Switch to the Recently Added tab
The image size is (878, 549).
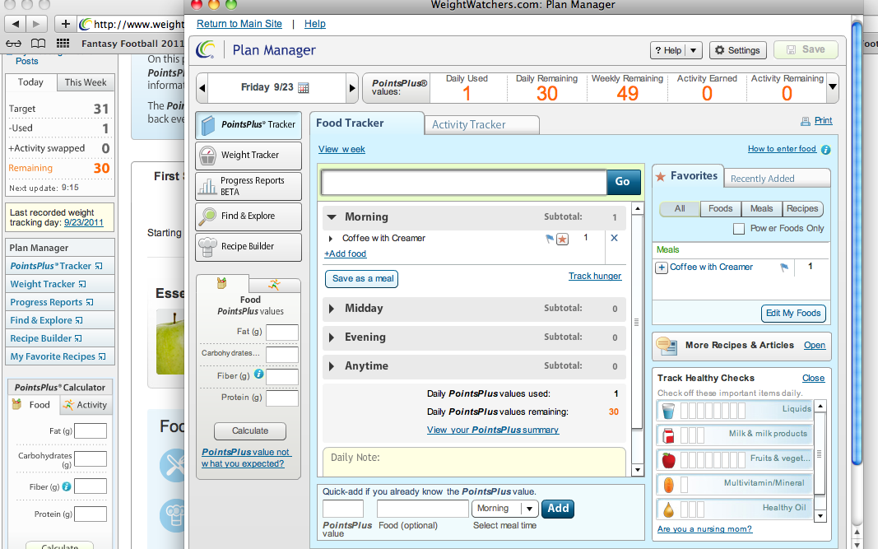pos(762,179)
